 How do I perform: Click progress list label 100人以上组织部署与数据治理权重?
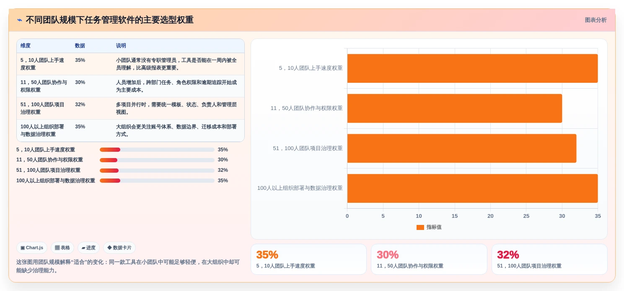pos(56,181)
